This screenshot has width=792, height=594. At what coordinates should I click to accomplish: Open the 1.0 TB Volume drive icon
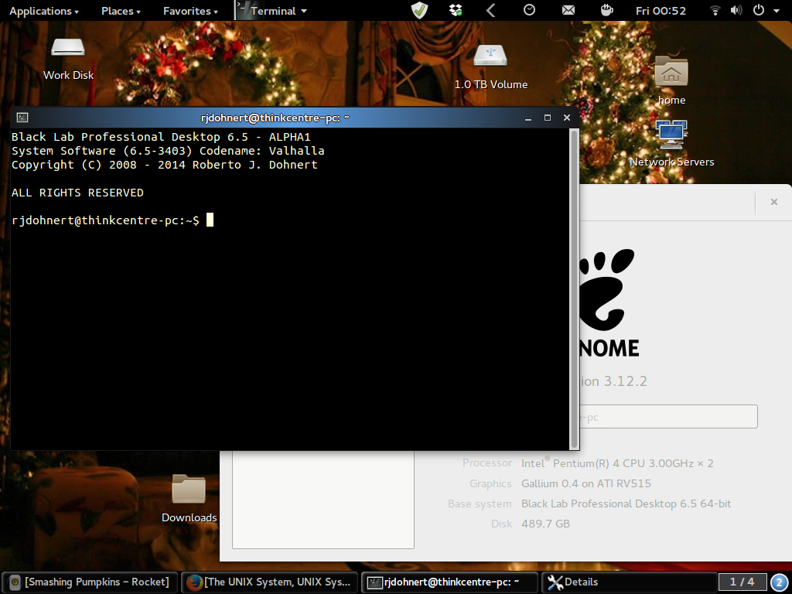point(490,56)
